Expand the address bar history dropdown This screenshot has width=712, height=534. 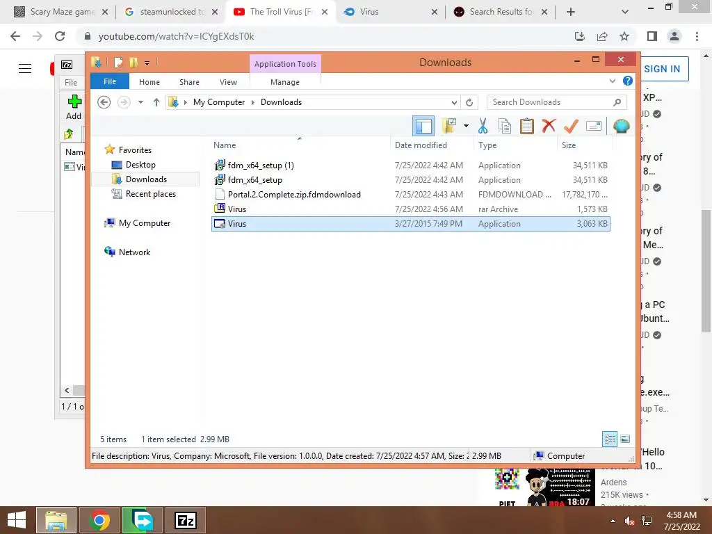coord(454,102)
